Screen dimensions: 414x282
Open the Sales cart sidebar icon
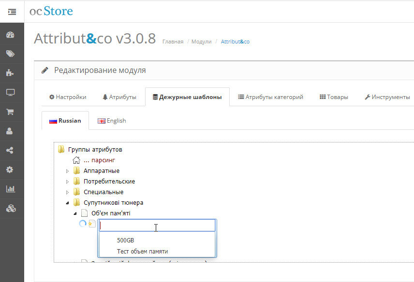tap(10, 112)
